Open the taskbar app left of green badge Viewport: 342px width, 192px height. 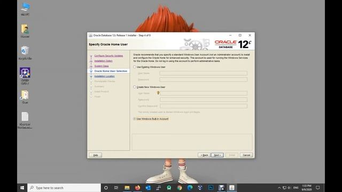(158, 188)
